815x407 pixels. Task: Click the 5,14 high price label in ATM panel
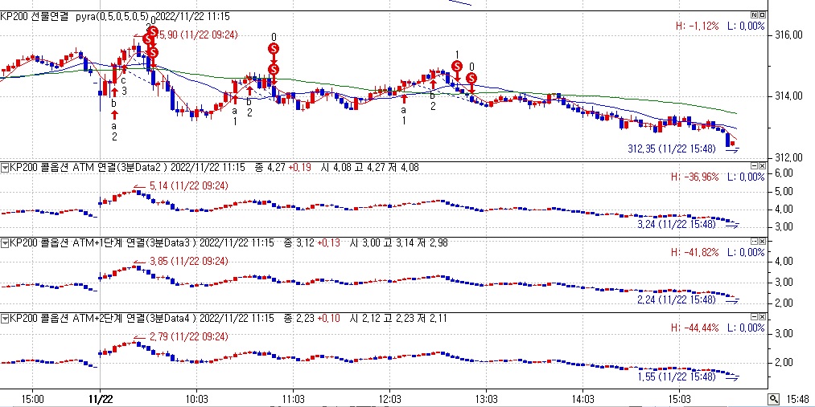(x=189, y=186)
